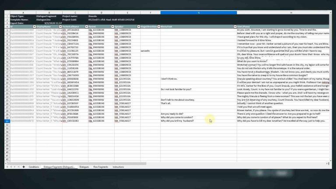Viewport: 336px width, 189px height.
Task: Open the Parent column filter dropdown
Action: (113, 27)
